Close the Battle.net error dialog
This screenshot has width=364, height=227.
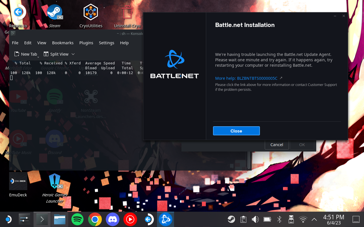[x=236, y=131]
